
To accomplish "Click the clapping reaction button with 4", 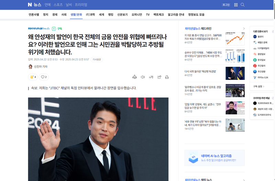I will 33,77.
